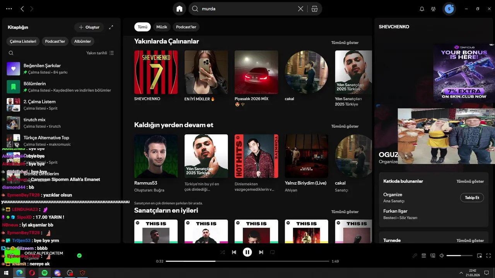
Task: Show hidden system tray icons chevron
Action: coord(461,273)
